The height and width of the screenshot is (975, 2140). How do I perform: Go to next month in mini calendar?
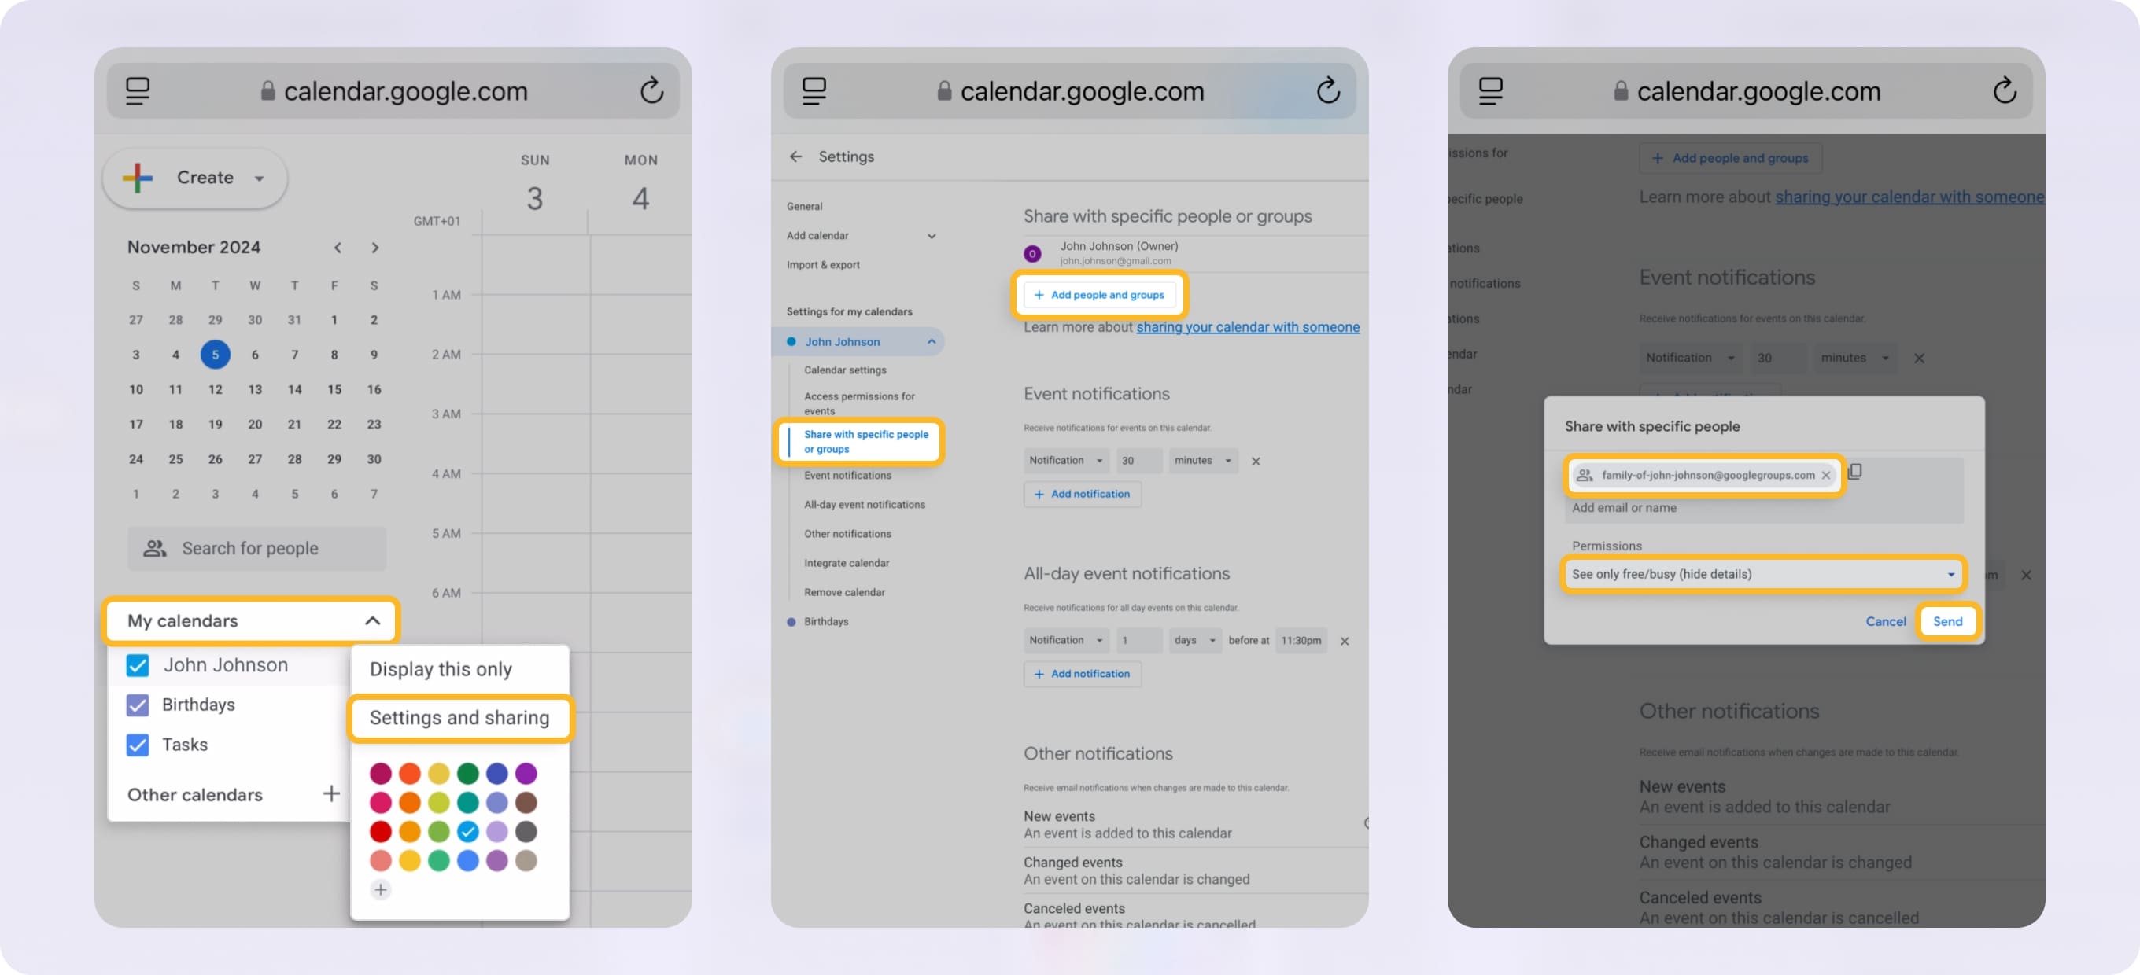(374, 248)
